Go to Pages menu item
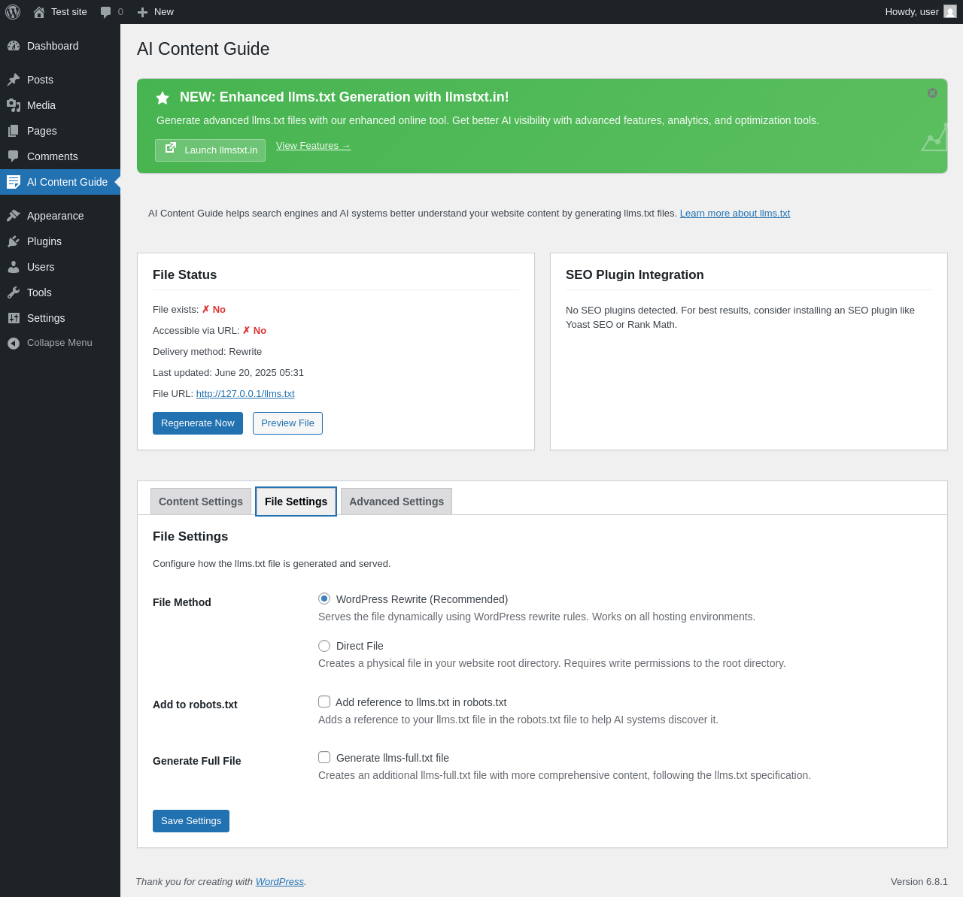Image resolution: width=963 pixels, height=897 pixels. 60,131
